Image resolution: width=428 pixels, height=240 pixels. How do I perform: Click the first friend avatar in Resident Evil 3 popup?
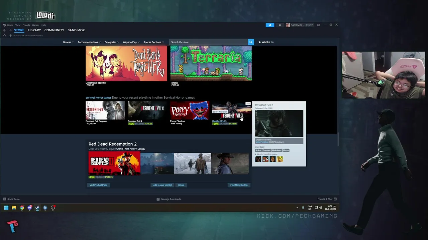click(258, 159)
